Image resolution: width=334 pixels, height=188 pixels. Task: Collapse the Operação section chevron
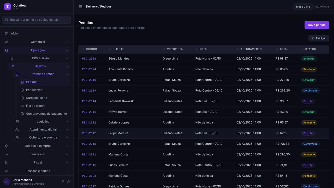click(67, 50)
